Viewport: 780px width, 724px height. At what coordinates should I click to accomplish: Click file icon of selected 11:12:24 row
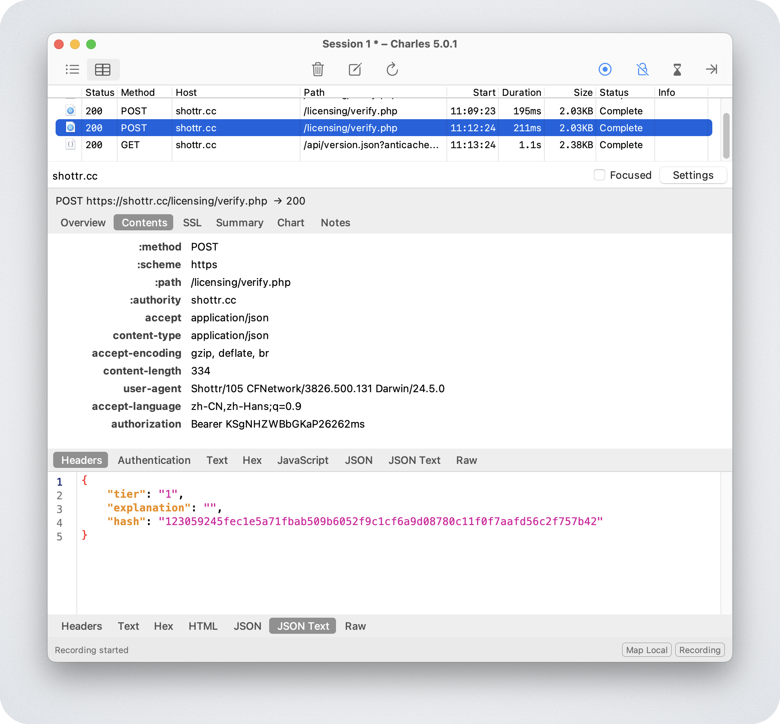[x=71, y=127]
